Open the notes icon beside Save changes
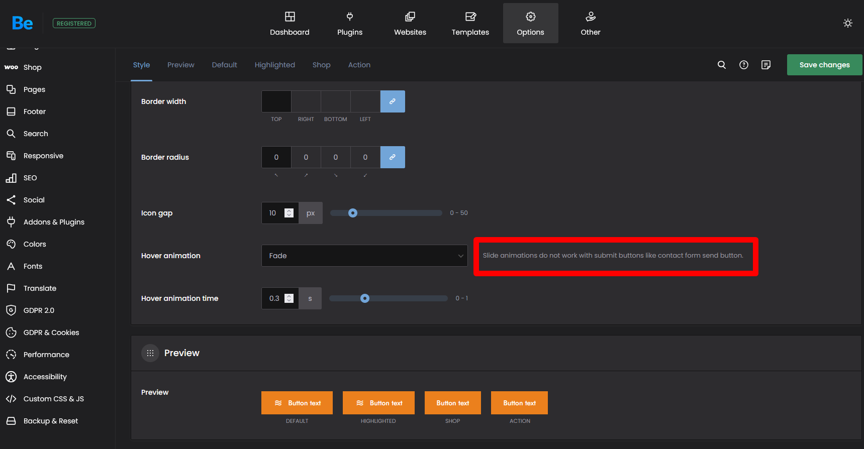Image resolution: width=864 pixels, height=449 pixels. [x=765, y=65]
